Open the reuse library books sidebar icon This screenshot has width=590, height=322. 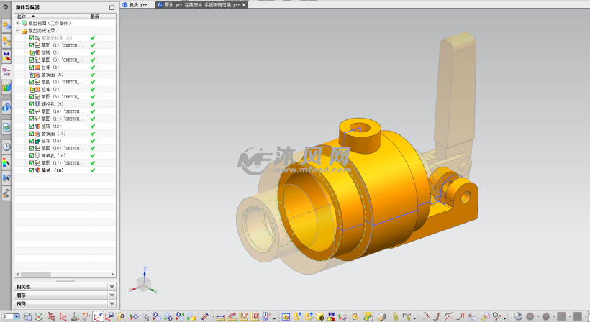(x=6, y=87)
